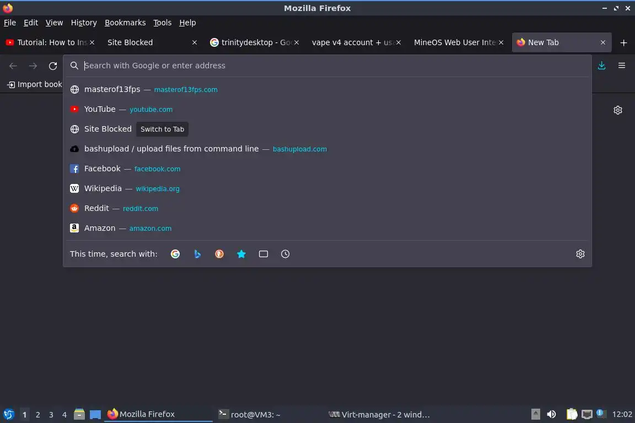This screenshot has width=635, height=423.
Task: Select YouTube suggestion
Action: (327, 109)
